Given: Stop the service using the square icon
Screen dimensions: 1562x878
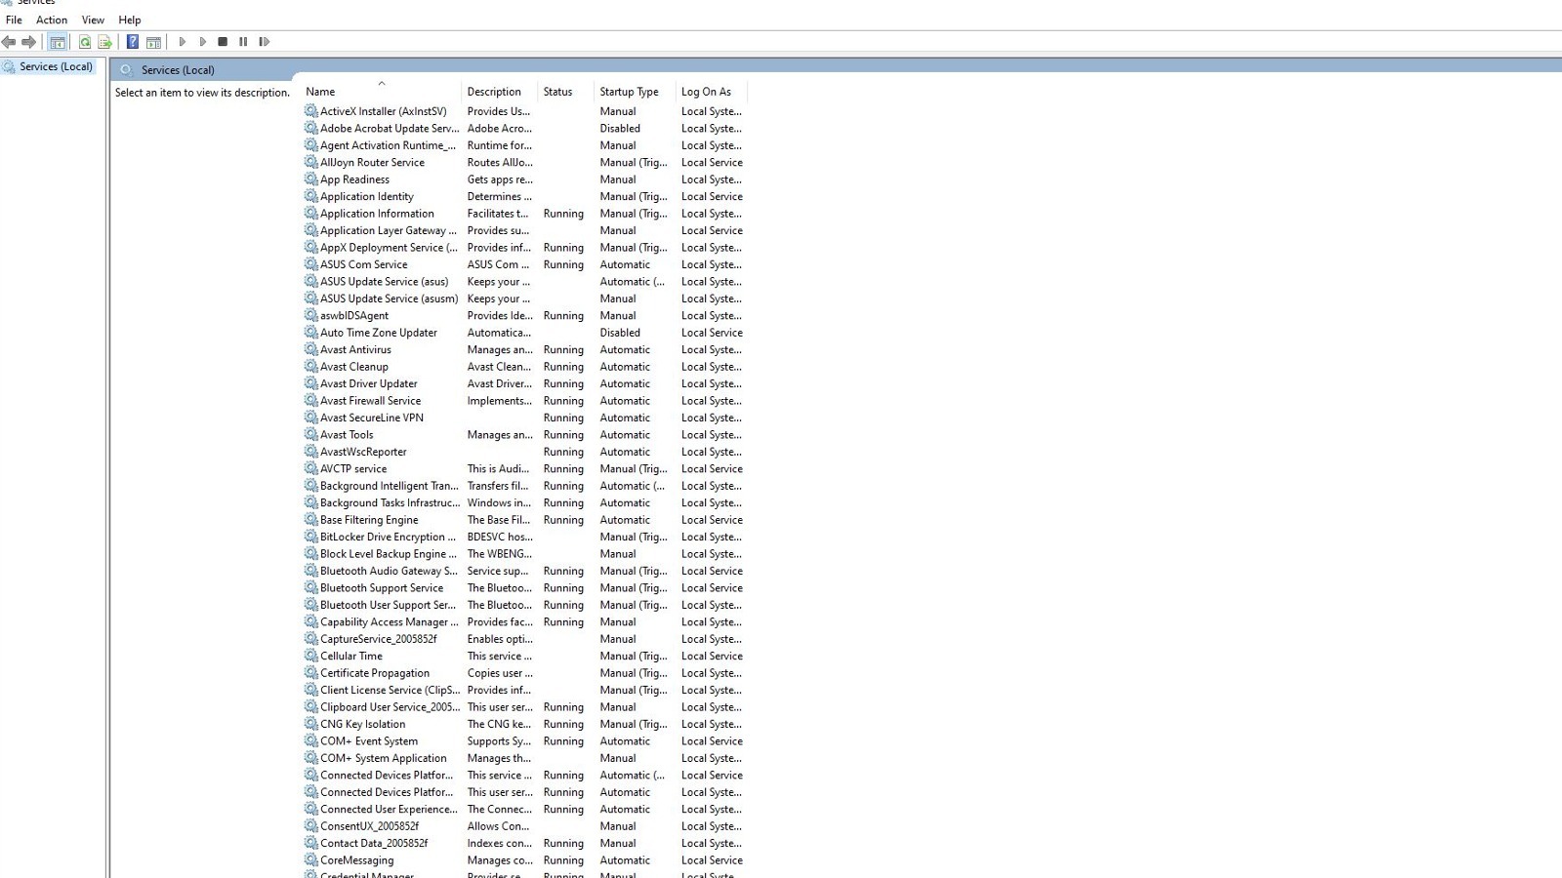Looking at the screenshot, I should 222,41.
